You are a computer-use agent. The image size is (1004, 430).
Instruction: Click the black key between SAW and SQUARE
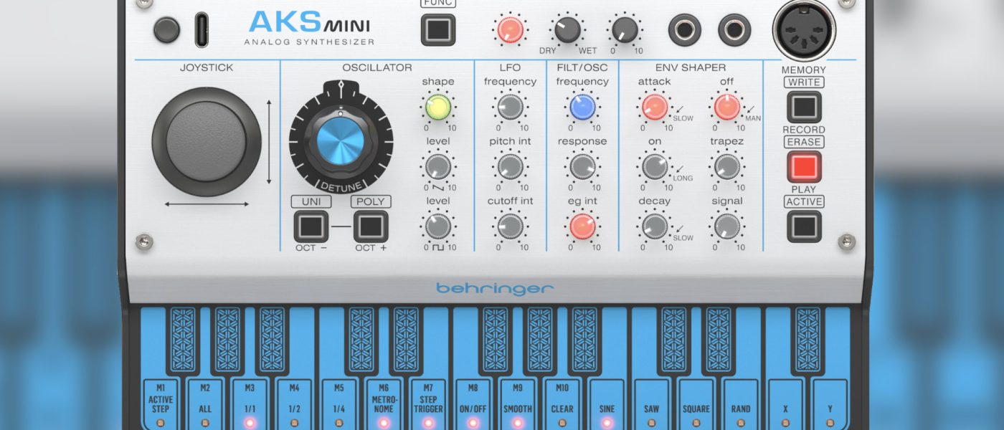(x=673, y=340)
